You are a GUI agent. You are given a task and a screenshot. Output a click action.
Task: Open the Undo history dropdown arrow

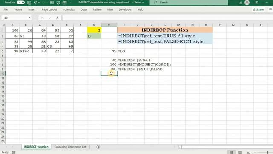click(39, 3)
